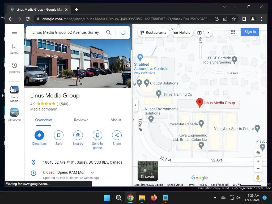Click the Nearby button

[78, 138]
